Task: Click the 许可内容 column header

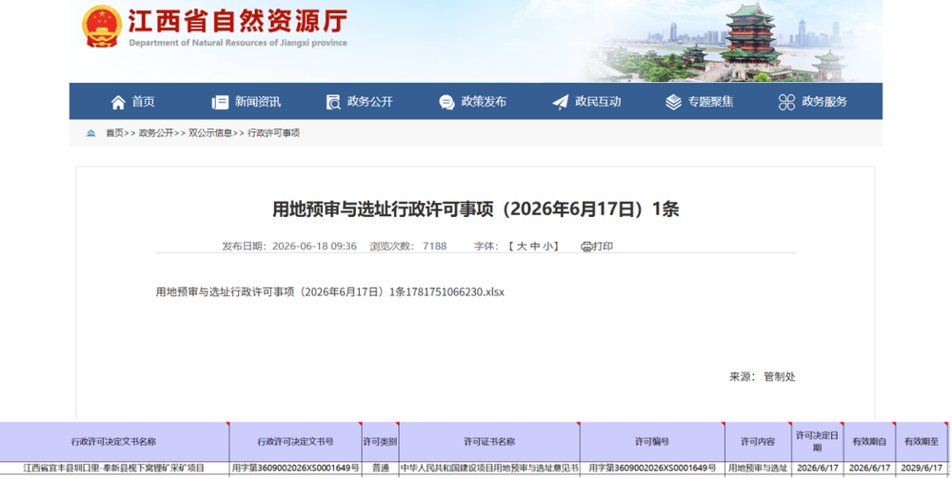Action: [x=758, y=442]
